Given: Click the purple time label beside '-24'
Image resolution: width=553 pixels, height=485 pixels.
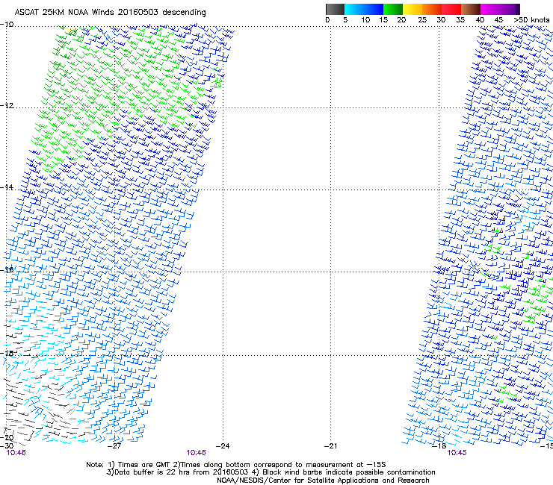Looking at the screenshot, I should point(196,453).
